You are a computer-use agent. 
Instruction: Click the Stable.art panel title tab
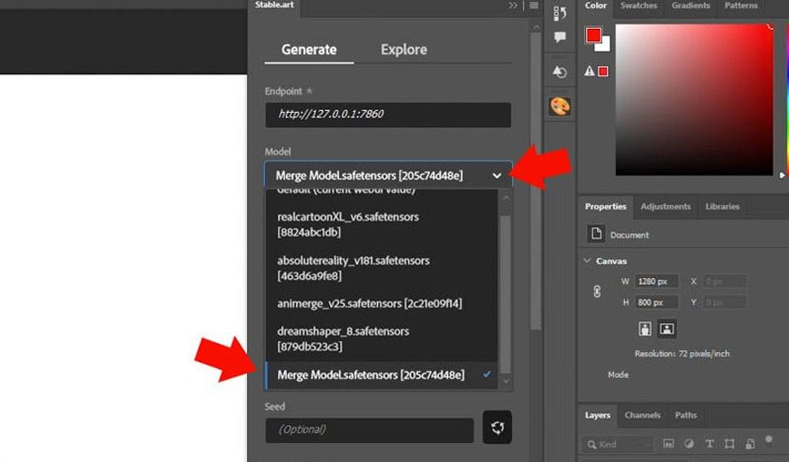[274, 5]
